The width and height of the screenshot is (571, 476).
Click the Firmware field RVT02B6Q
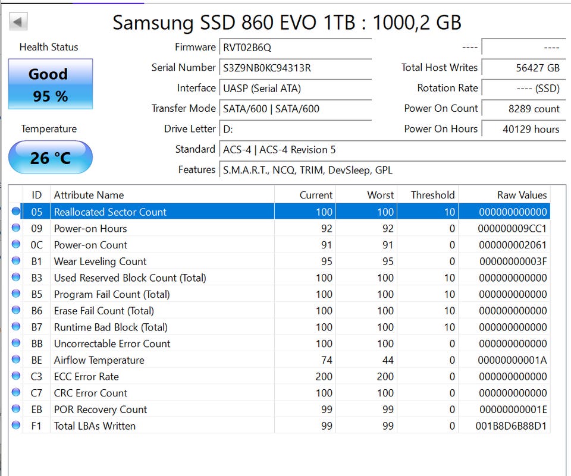[x=296, y=48]
